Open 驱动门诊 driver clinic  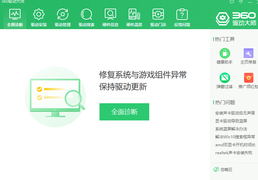[x=158, y=18]
